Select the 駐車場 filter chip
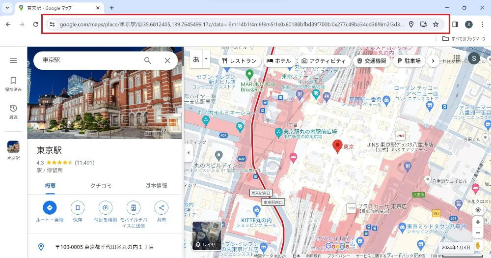This screenshot has height=258, width=491. tap(409, 61)
